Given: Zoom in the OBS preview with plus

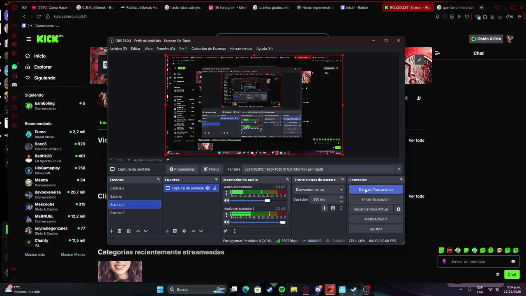Looking at the screenshot, I should 129,160.
